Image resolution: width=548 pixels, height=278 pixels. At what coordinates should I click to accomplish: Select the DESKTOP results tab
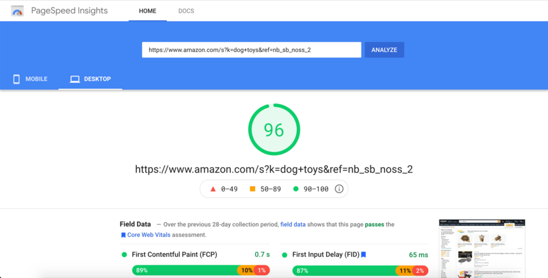(x=90, y=79)
